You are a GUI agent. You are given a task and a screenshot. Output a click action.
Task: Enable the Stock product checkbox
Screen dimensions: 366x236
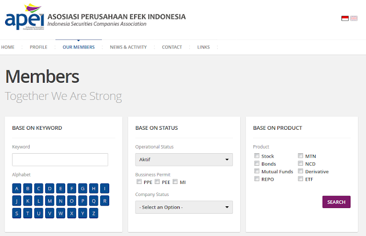[x=257, y=155]
